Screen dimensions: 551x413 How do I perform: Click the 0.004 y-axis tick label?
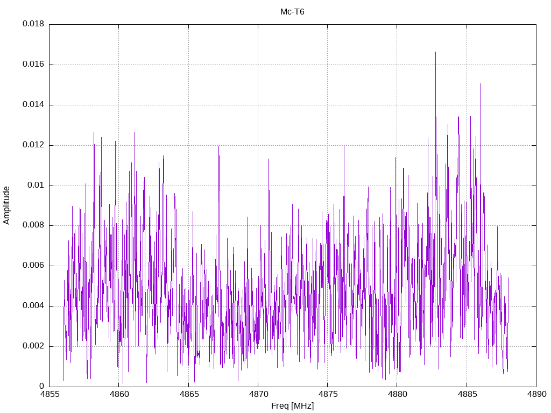pos(33,306)
